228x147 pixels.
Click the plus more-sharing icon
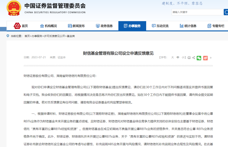(211, 58)
